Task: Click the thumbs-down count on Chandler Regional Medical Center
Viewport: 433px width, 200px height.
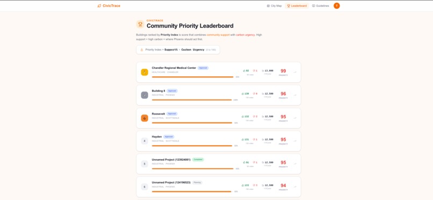Action: pyautogui.click(x=255, y=71)
